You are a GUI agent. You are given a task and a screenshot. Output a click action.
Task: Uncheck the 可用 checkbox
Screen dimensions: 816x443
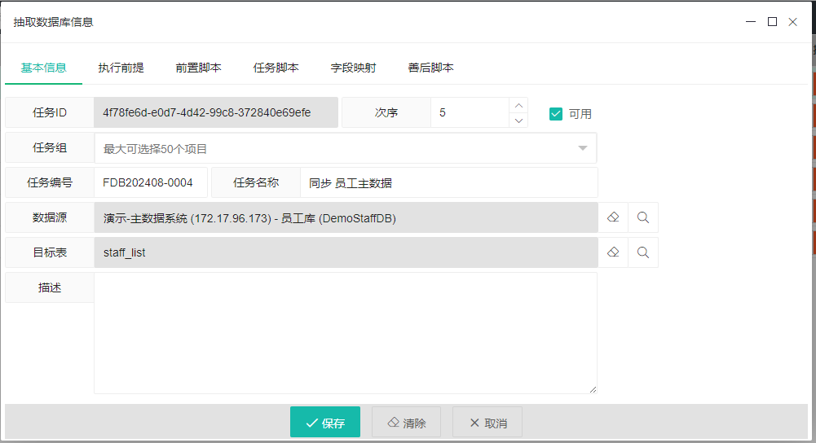pyautogui.click(x=556, y=114)
